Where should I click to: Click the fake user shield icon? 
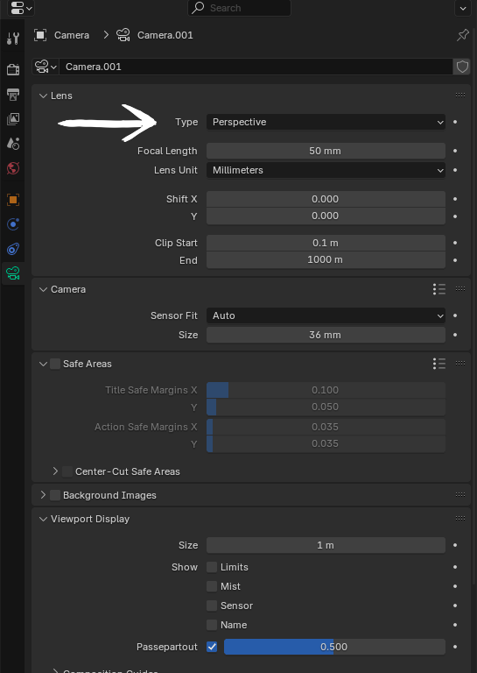[x=462, y=67]
